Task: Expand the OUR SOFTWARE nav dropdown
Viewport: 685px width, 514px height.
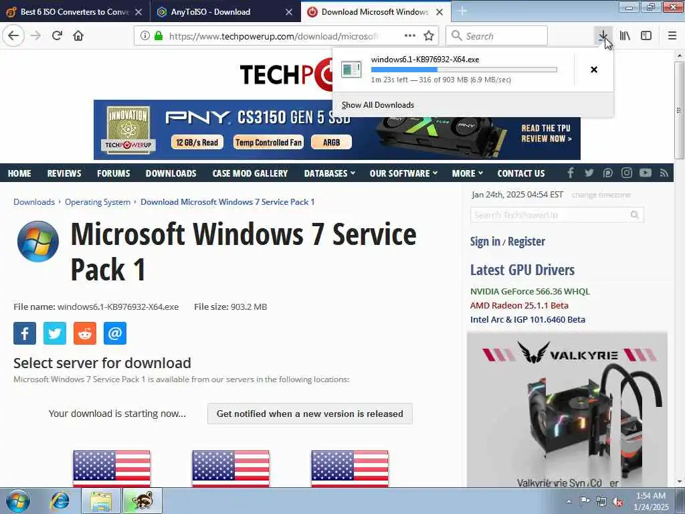Action: coord(403,173)
